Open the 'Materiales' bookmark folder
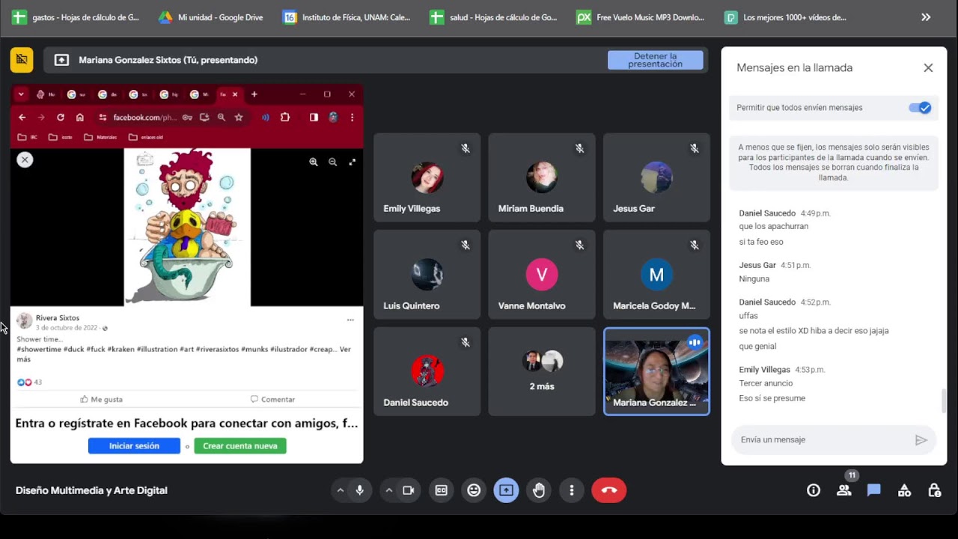Screen dimensions: 958x539 coord(101,138)
